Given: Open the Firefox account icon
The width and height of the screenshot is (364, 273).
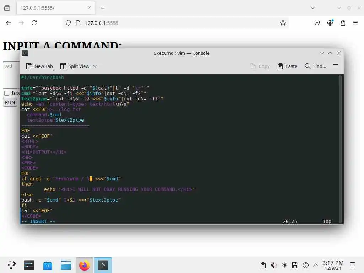Looking at the screenshot, I should pyautogui.click(x=330, y=23).
